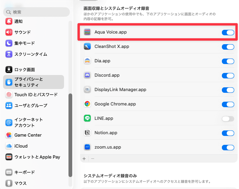Viewport: 239px width, 189px height.
Task: Open キーボード settings pane
Action: pos(25,172)
